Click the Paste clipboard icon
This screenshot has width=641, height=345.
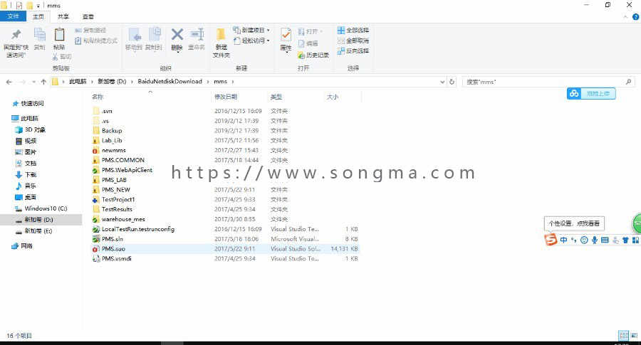[x=59, y=35]
